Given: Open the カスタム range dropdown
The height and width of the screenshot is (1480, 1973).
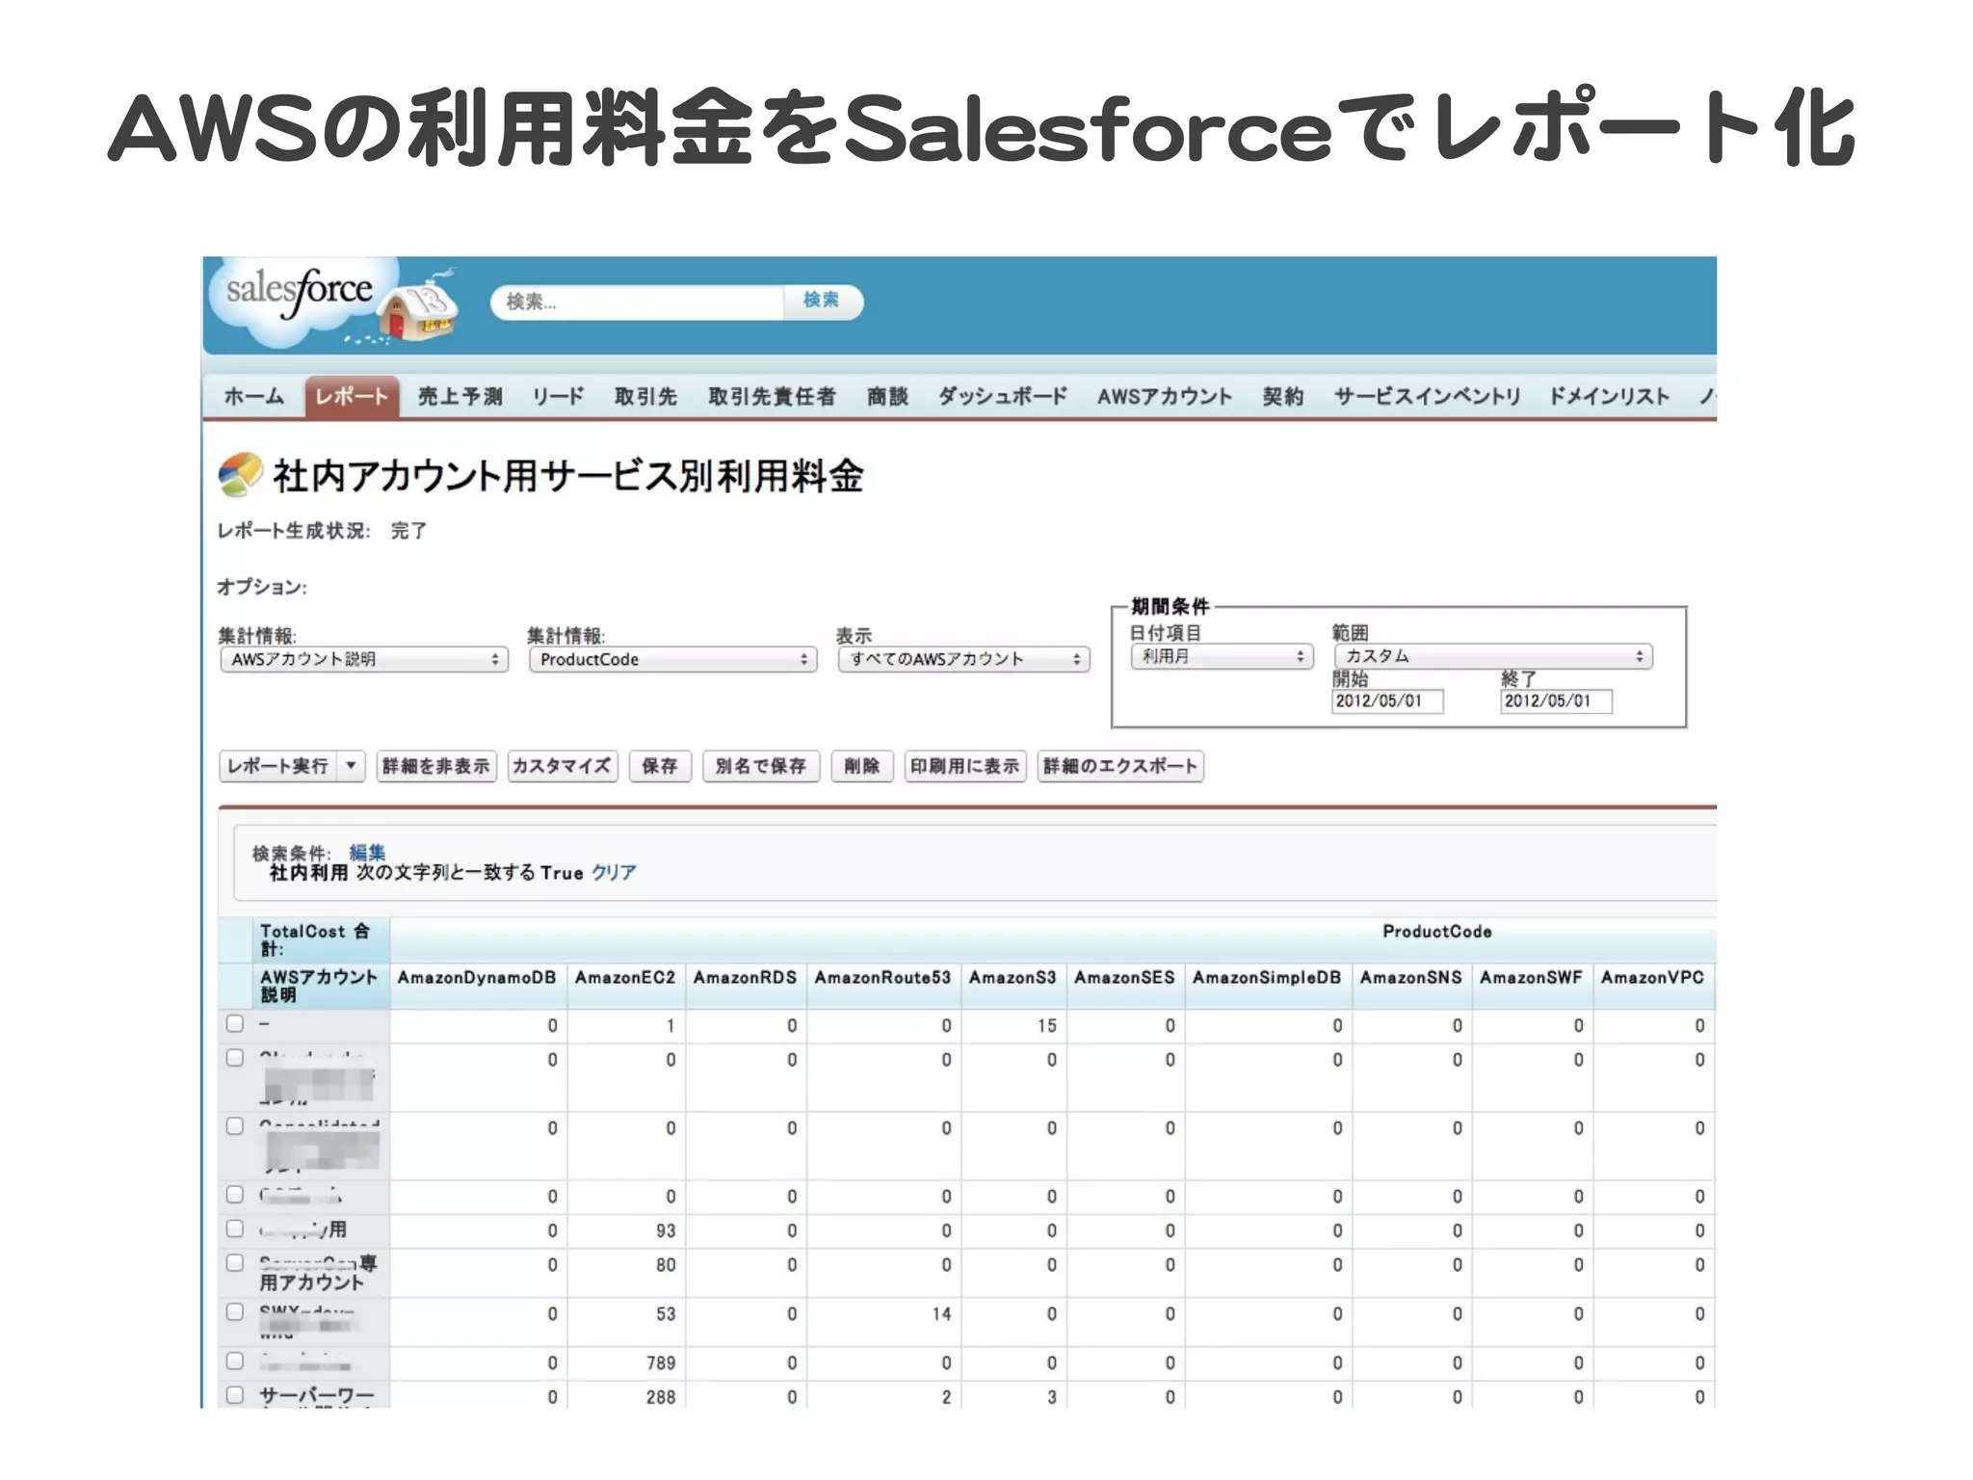Looking at the screenshot, I should click(1493, 656).
